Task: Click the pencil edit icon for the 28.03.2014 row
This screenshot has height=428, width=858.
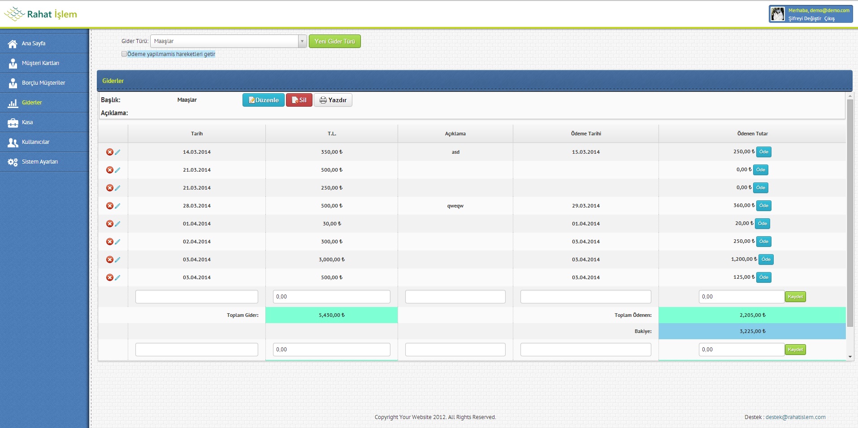Action: (x=117, y=206)
